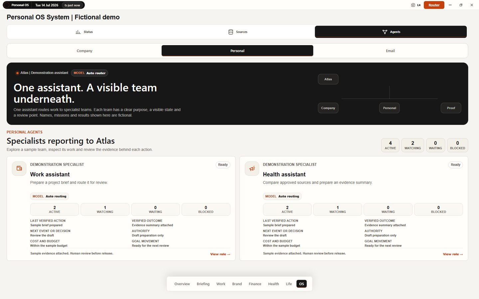Click the 'Work assistant' card title
The height and width of the screenshot is (299, 479).
(x=50, y=174)
